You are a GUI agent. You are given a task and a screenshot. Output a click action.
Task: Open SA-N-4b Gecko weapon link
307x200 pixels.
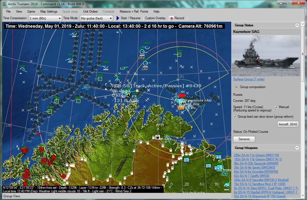[x=254, y=168]
